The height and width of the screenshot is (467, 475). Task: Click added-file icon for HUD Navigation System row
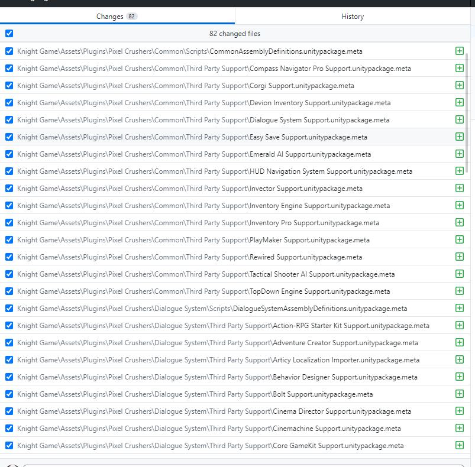[460, 171]
